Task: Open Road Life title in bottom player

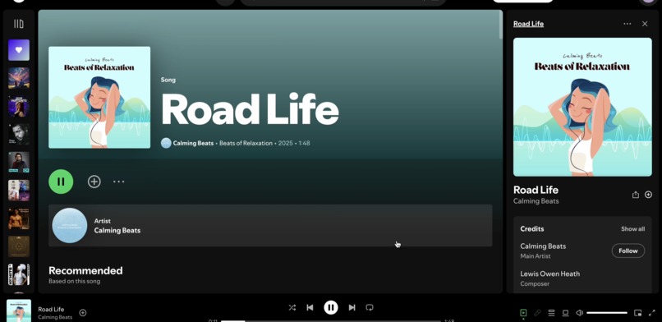Action: [51, 310]
